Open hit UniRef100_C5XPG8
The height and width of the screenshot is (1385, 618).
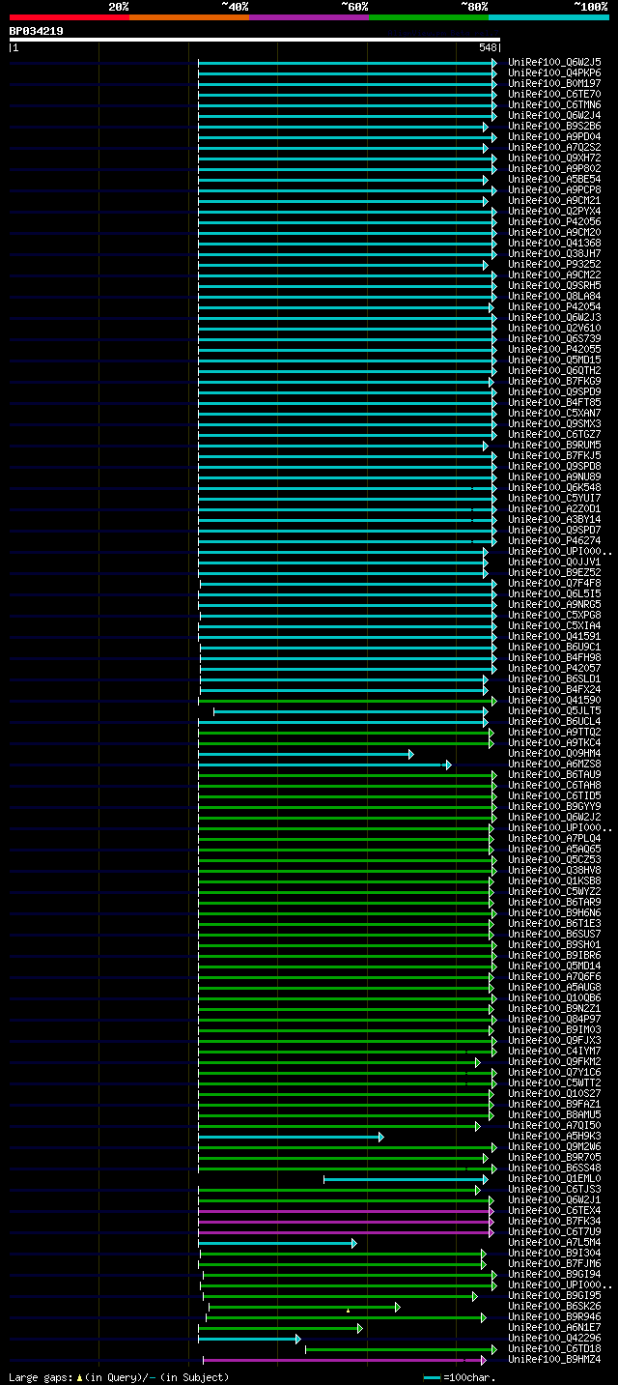click(554, 615)
